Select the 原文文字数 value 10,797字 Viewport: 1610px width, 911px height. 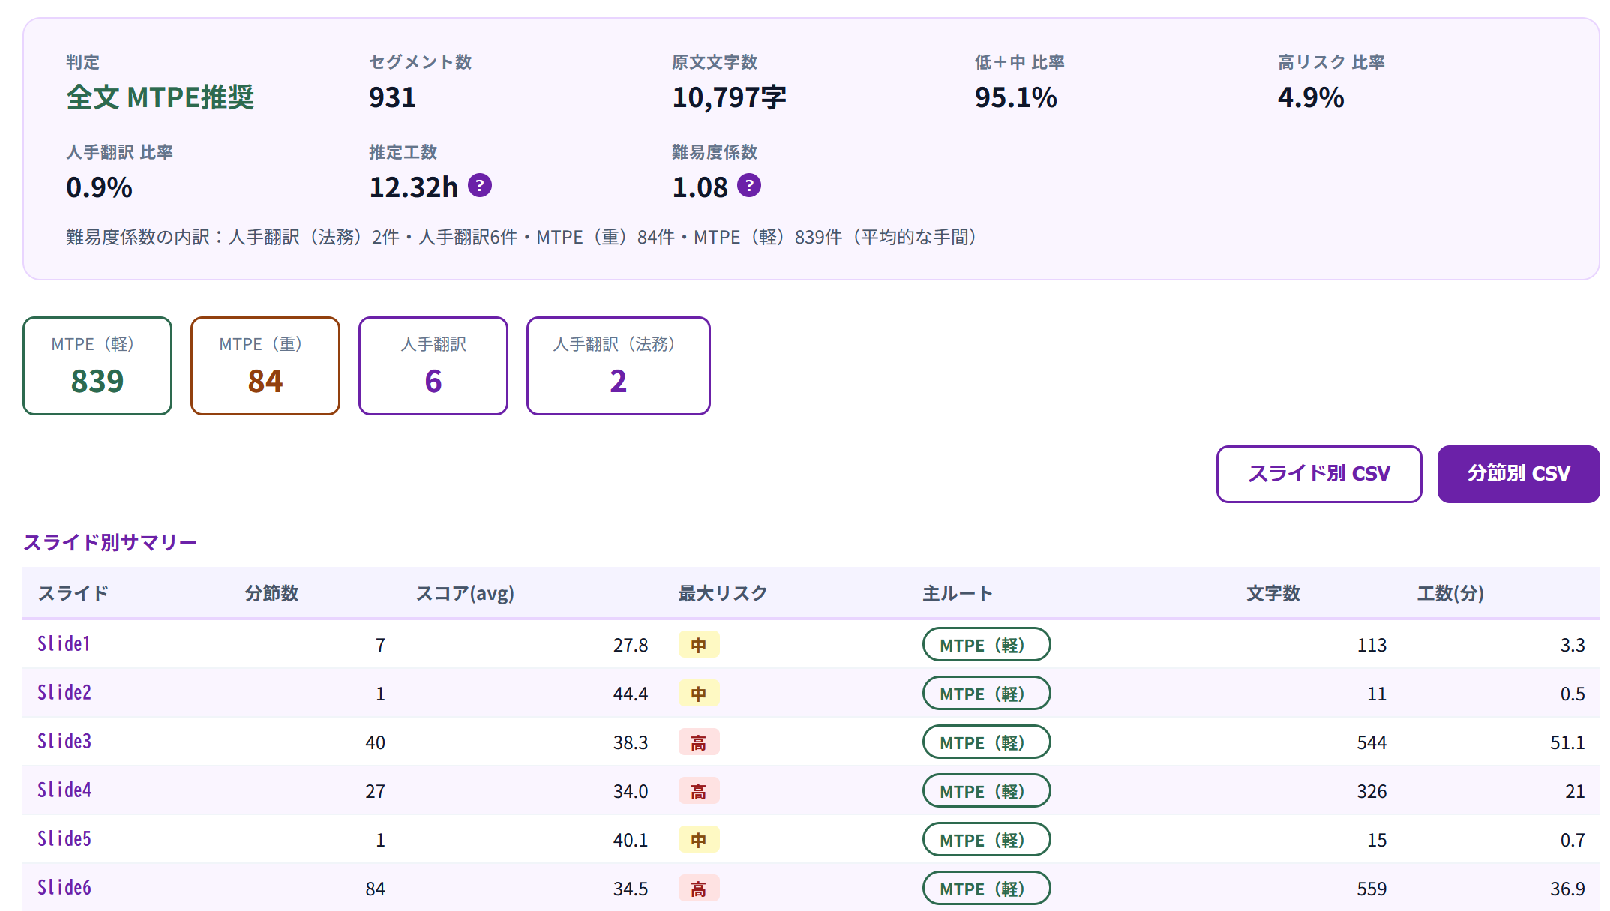click(729, 97)
